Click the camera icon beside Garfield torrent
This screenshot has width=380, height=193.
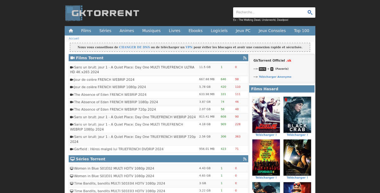tap(72, 149)
